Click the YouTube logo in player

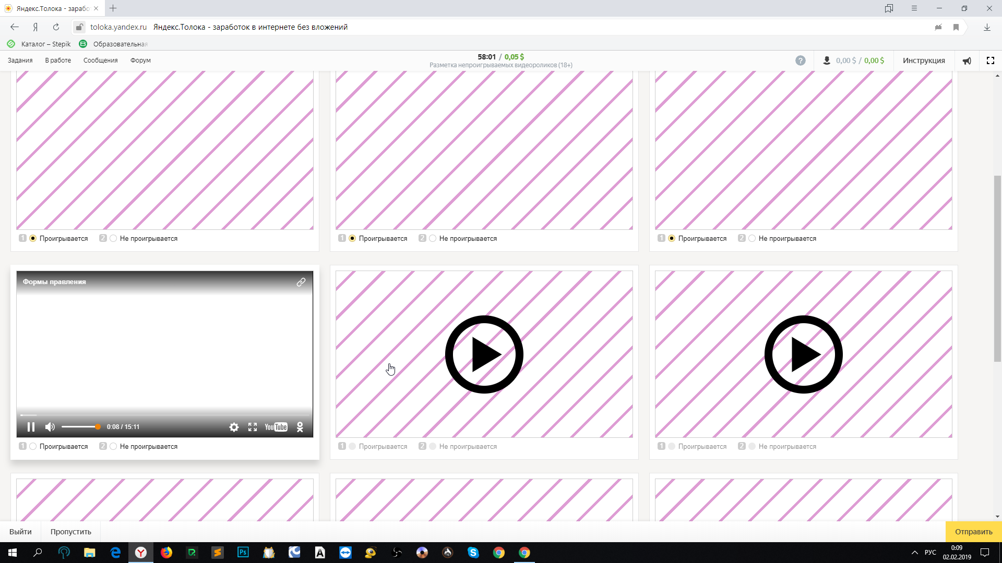click(276, 427)
